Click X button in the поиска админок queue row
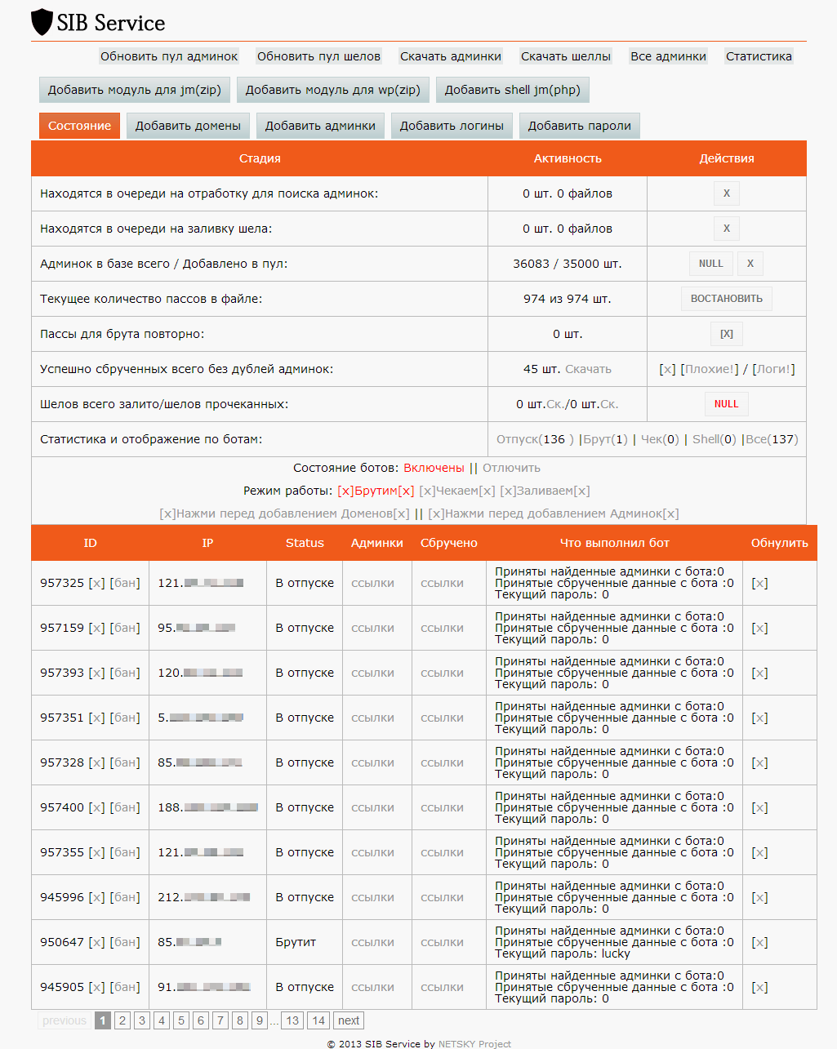 (727, 193)
